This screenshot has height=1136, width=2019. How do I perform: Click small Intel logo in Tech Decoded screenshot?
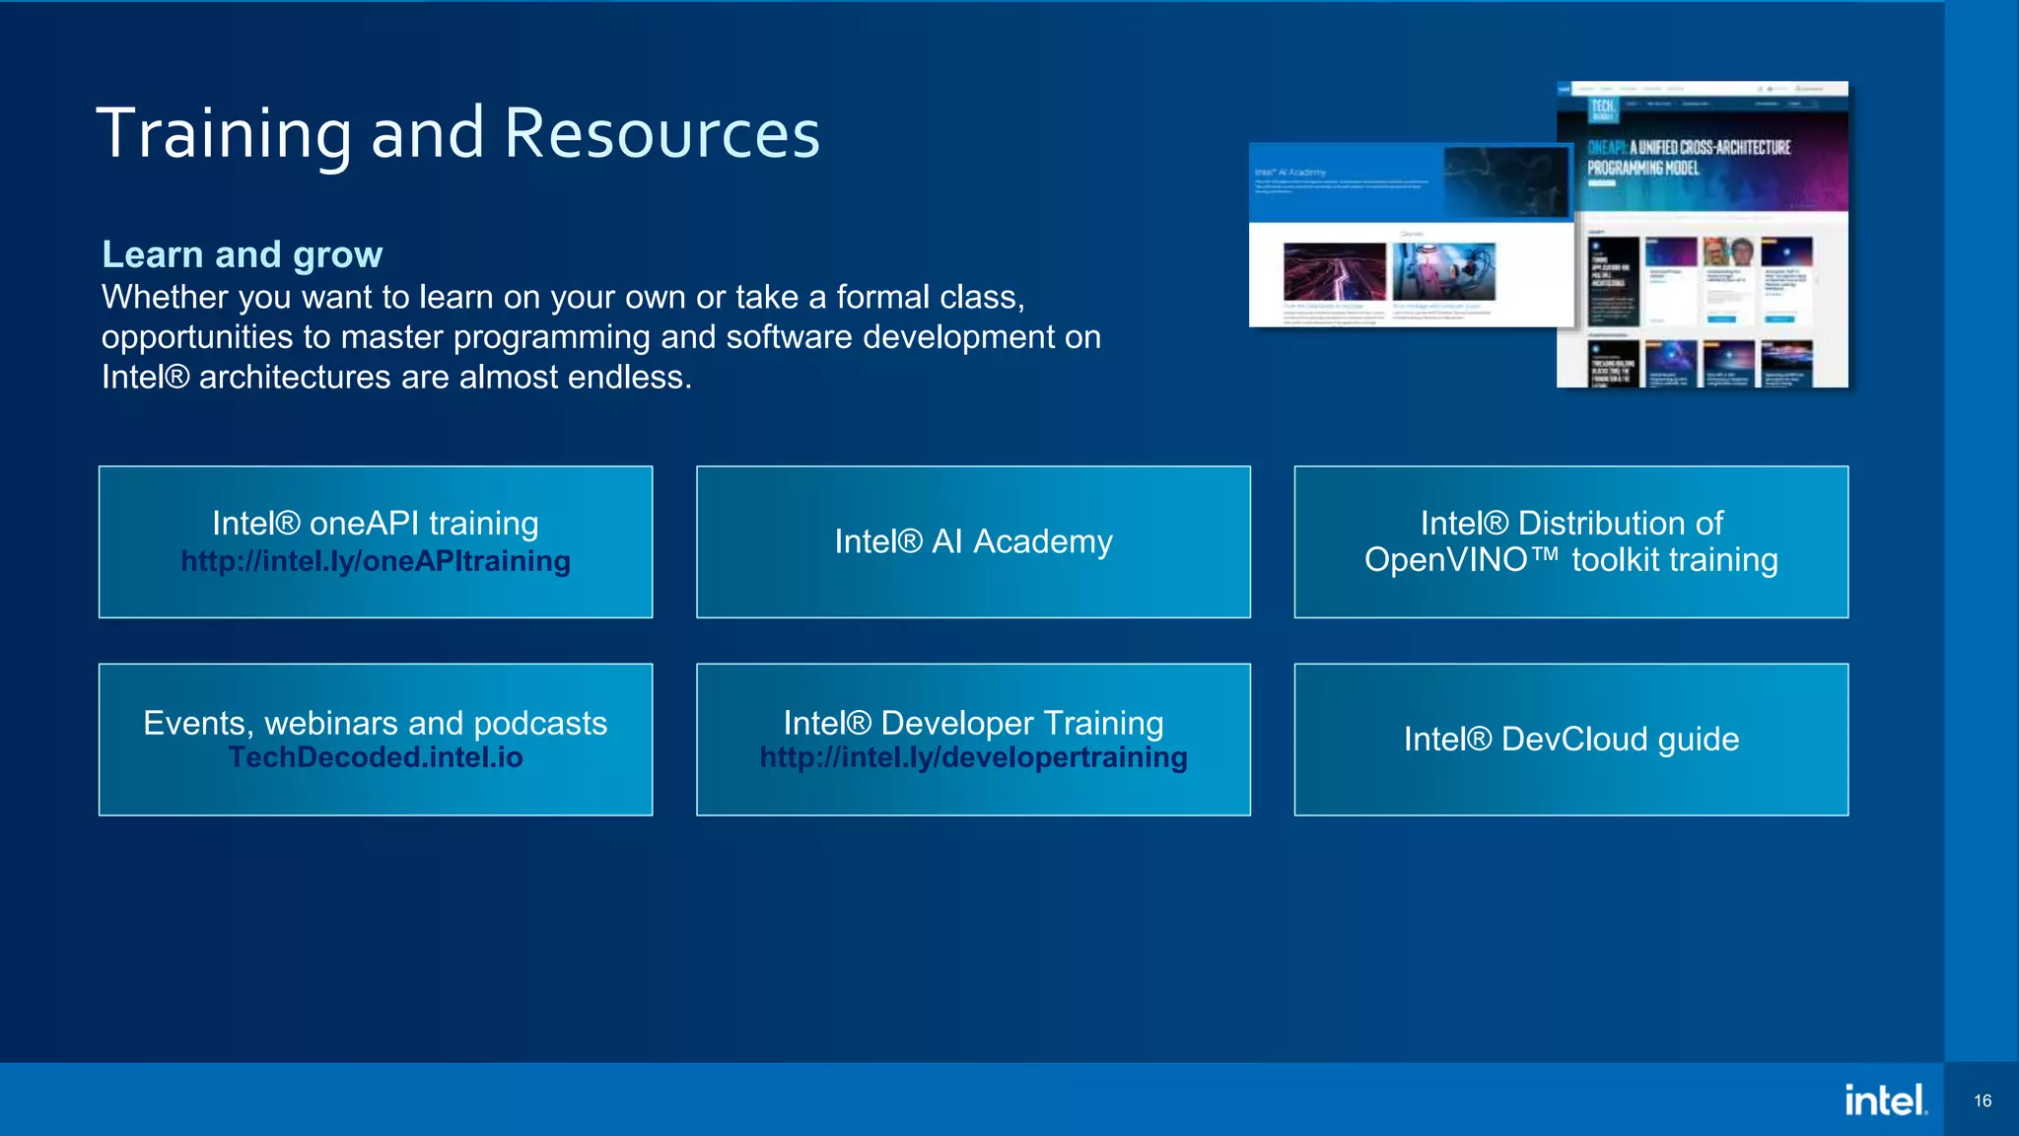pyautogui.click(x=1565, y=90)
